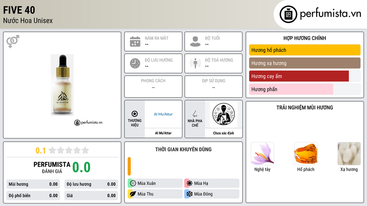The width and height of the screenshot is (367, 206).
Task: Click the calendar icon beside Năm ra mắt
Action: [x=135, y=41]
